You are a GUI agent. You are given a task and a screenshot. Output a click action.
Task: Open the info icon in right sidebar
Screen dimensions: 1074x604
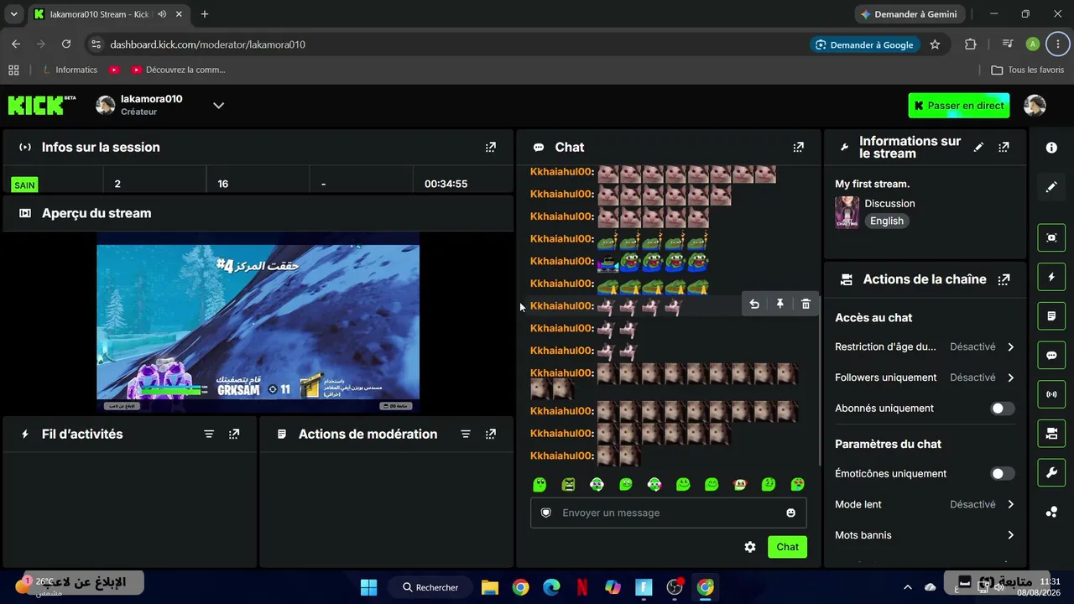[x=1051, y=148]
